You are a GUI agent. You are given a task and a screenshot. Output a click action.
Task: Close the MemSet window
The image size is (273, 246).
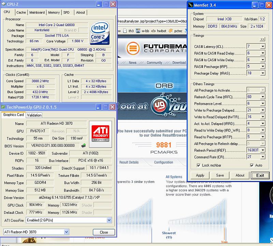point(269,5)
